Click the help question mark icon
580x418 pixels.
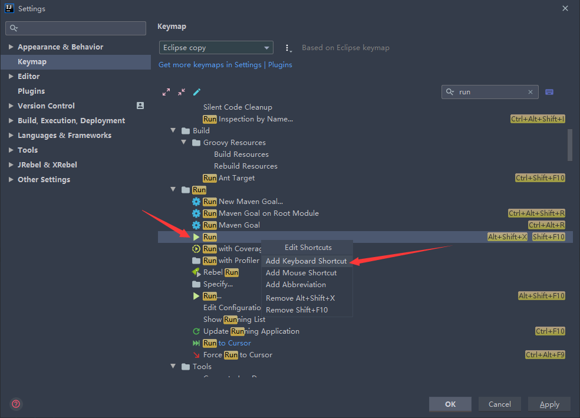(x=16, y=404)
